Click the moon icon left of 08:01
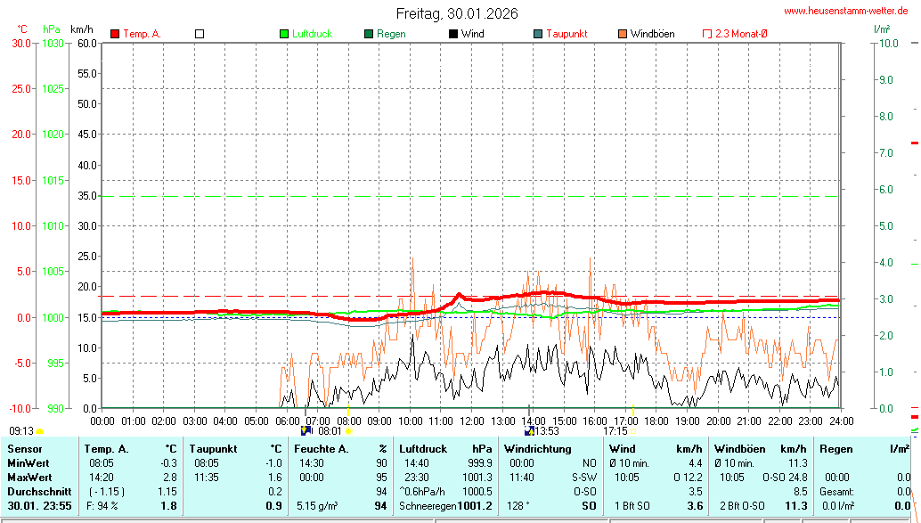This screenshot has width=921, height=523. [x=307, y=431]
